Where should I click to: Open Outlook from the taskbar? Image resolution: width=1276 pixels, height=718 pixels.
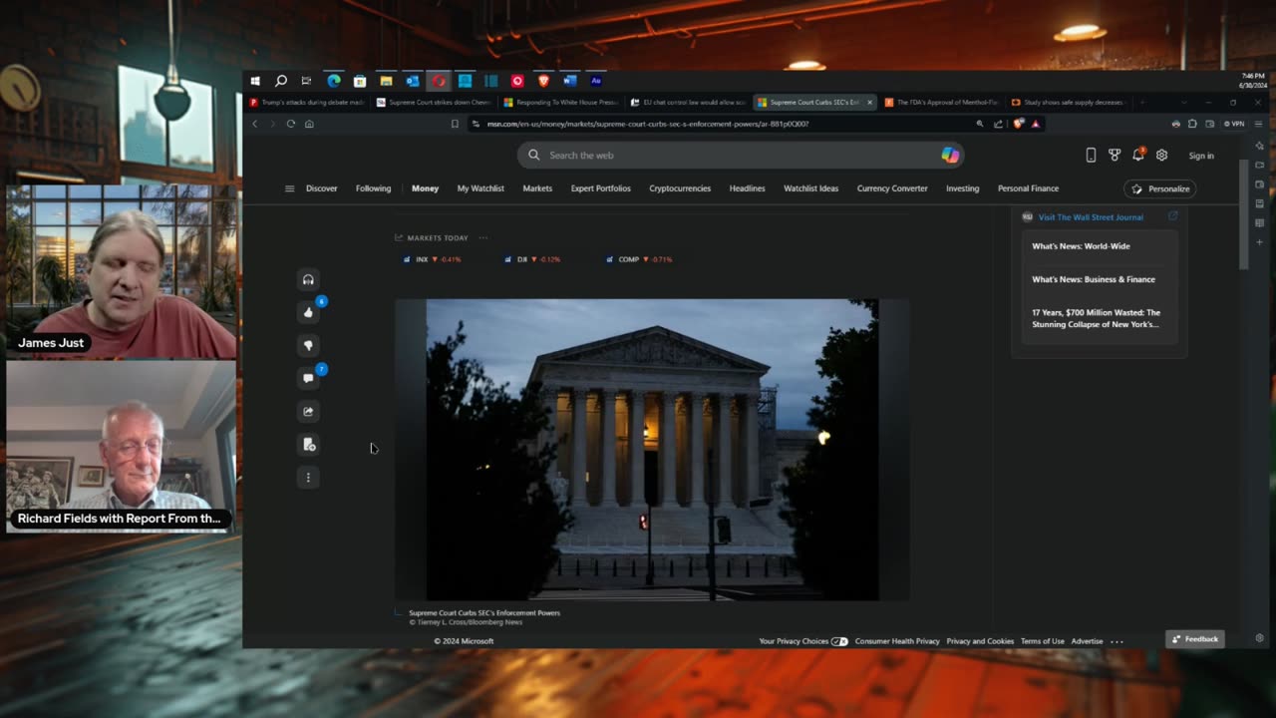[413, 81]
